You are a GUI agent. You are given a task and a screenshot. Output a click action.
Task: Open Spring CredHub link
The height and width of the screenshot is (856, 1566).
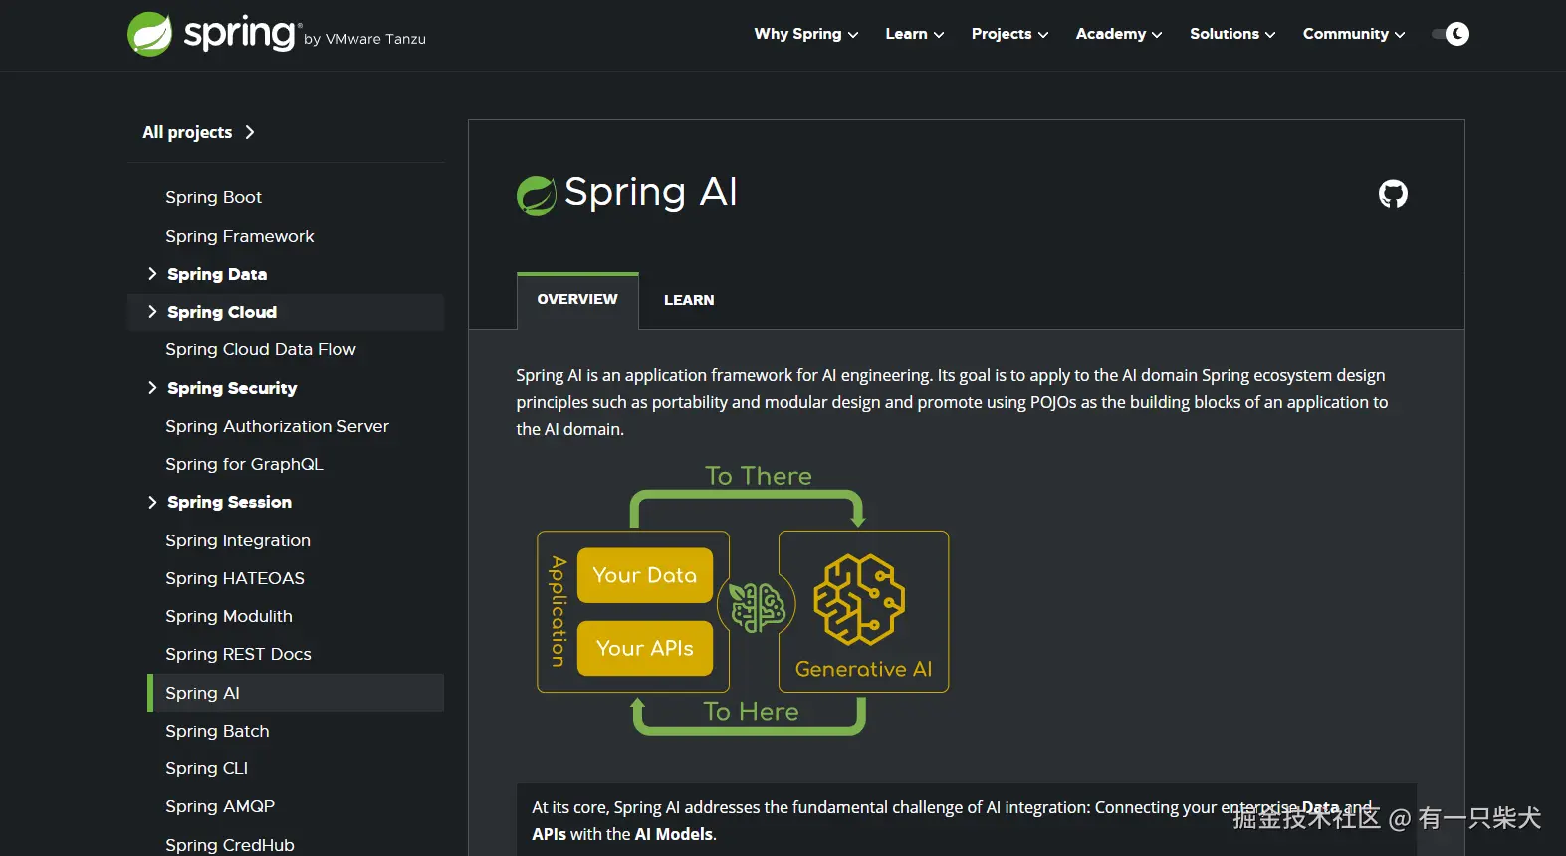coord(230,845)
